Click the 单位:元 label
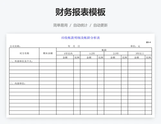Viewport: 161px width, 124px height. click(135, 46)
